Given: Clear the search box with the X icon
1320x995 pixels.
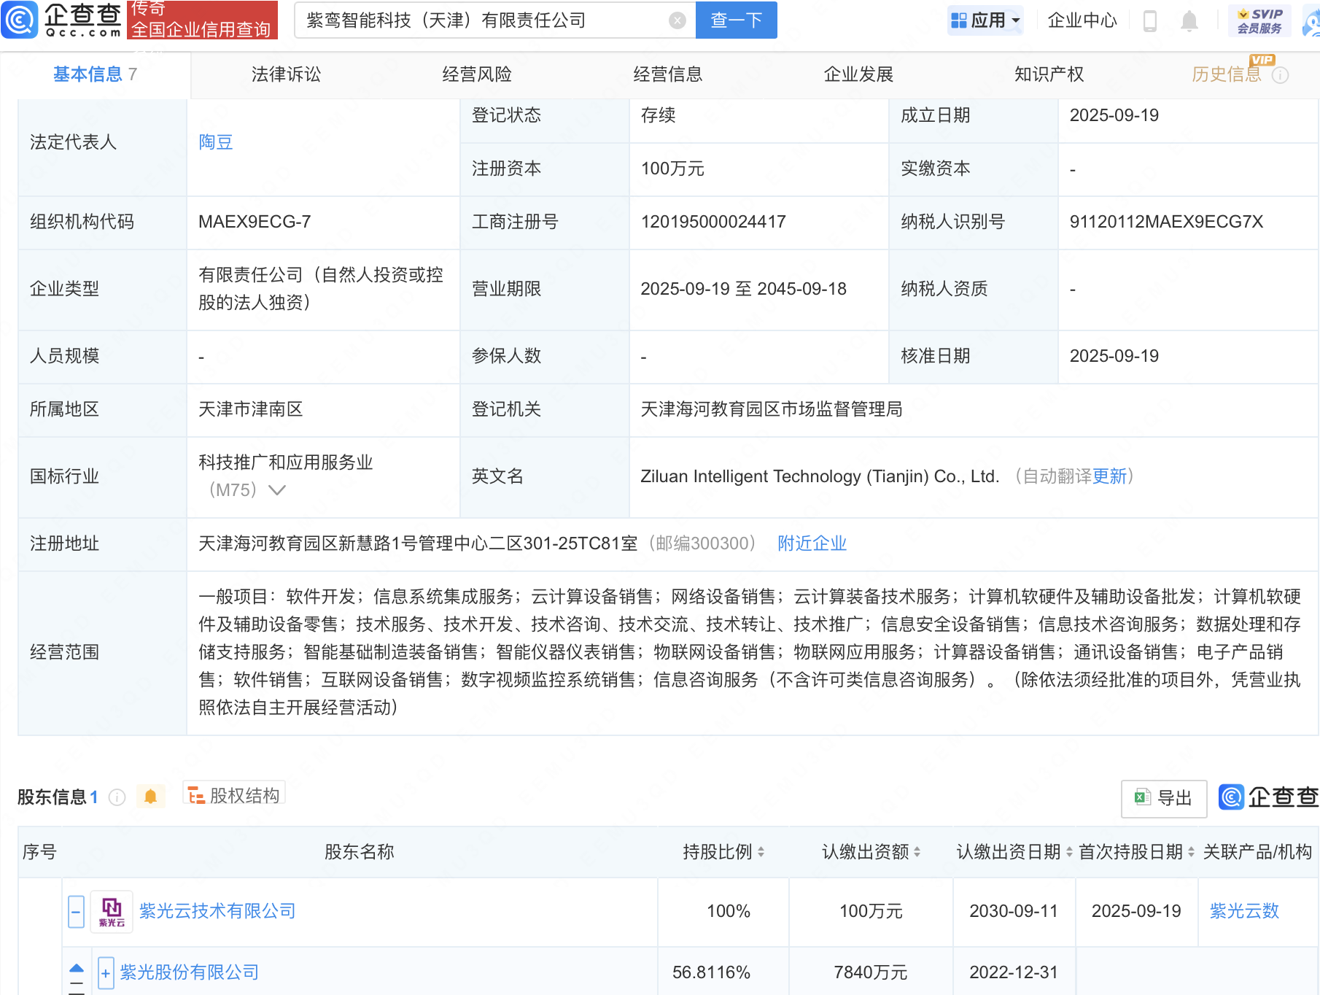Looking at the screenshot, I should [677, 20].
